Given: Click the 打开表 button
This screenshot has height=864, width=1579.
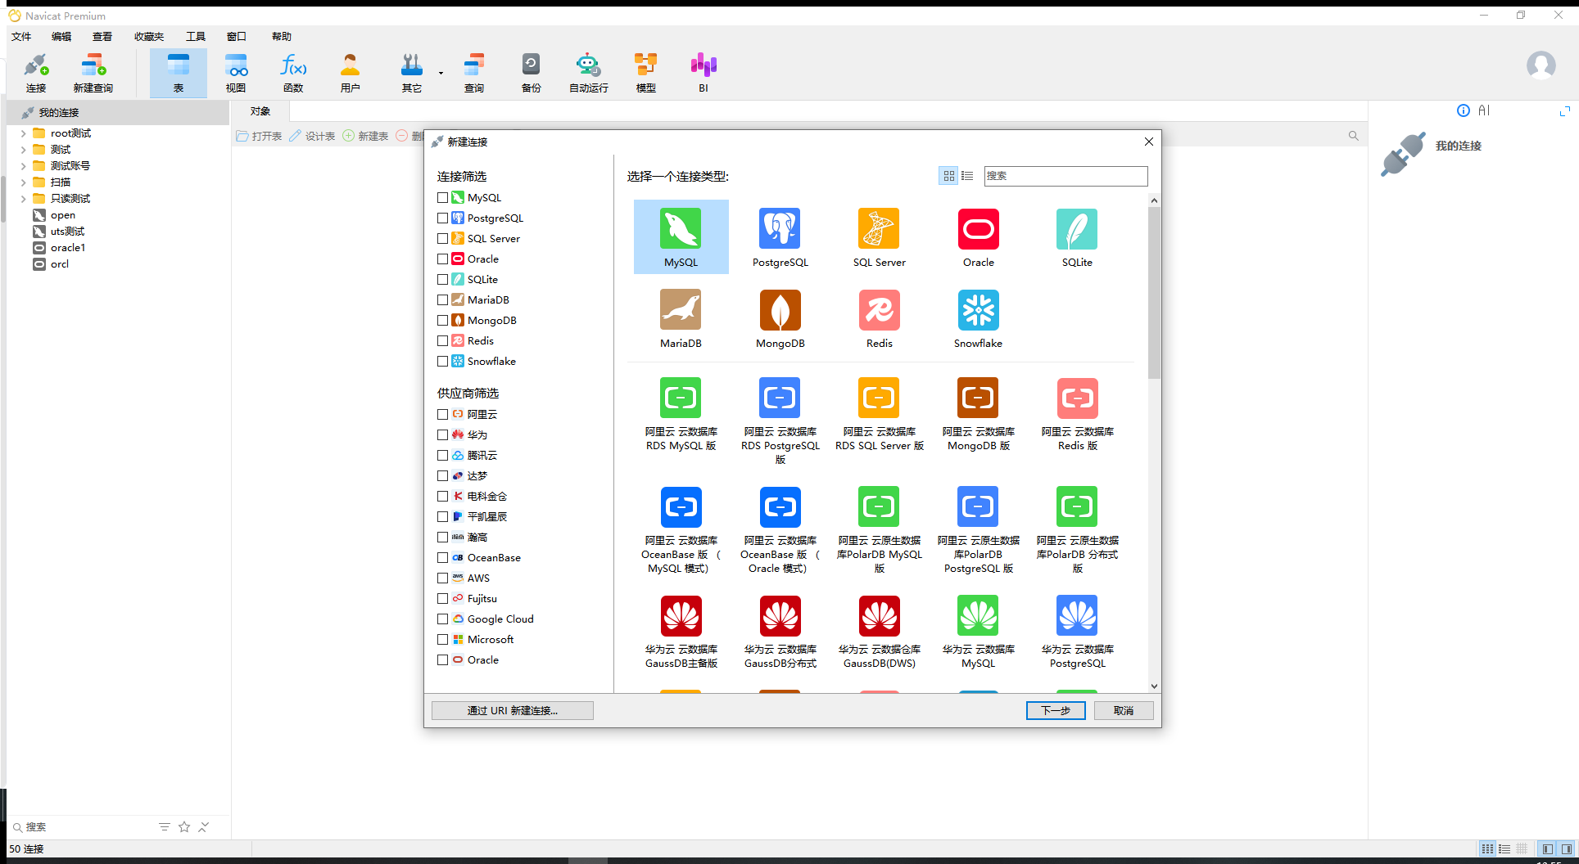Looking at the screenshot, I should pyautogui.click(x=259, y=136).
